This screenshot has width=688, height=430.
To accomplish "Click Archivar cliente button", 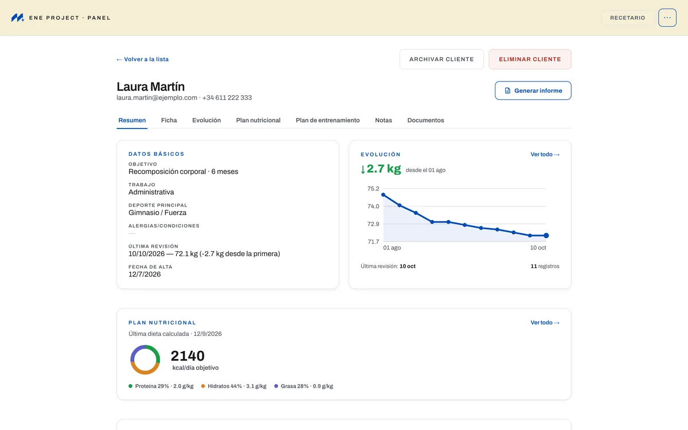I will coord(441,59).
